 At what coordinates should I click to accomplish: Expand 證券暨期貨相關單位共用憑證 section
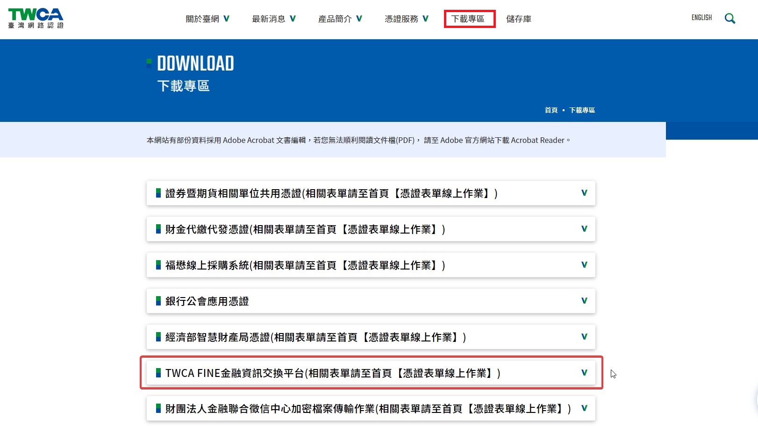(x=371, y=193)
